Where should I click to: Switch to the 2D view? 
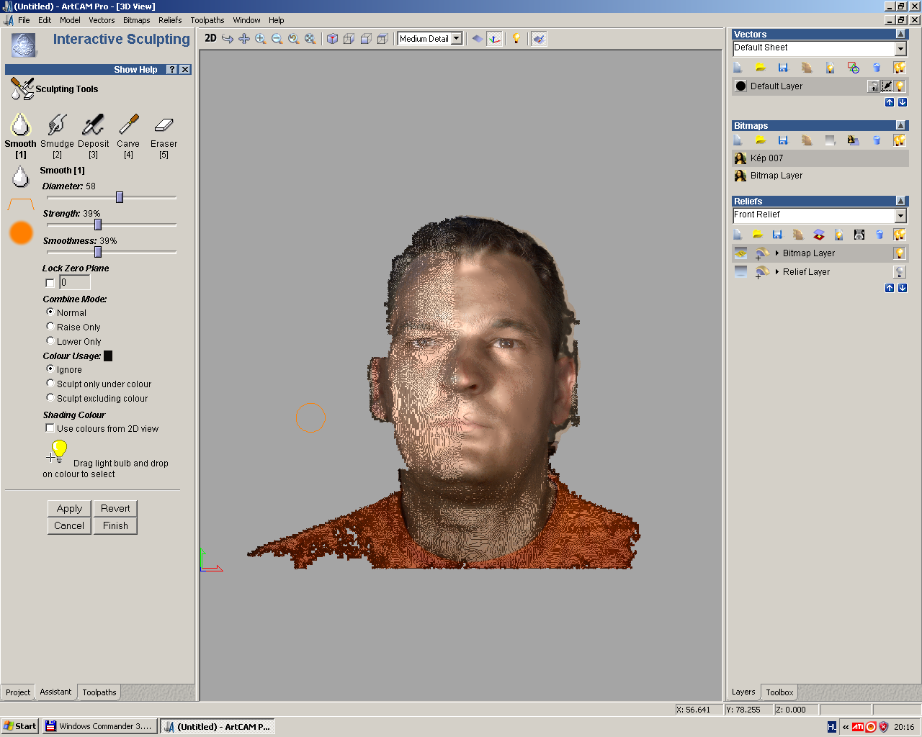tap(210, 39)
